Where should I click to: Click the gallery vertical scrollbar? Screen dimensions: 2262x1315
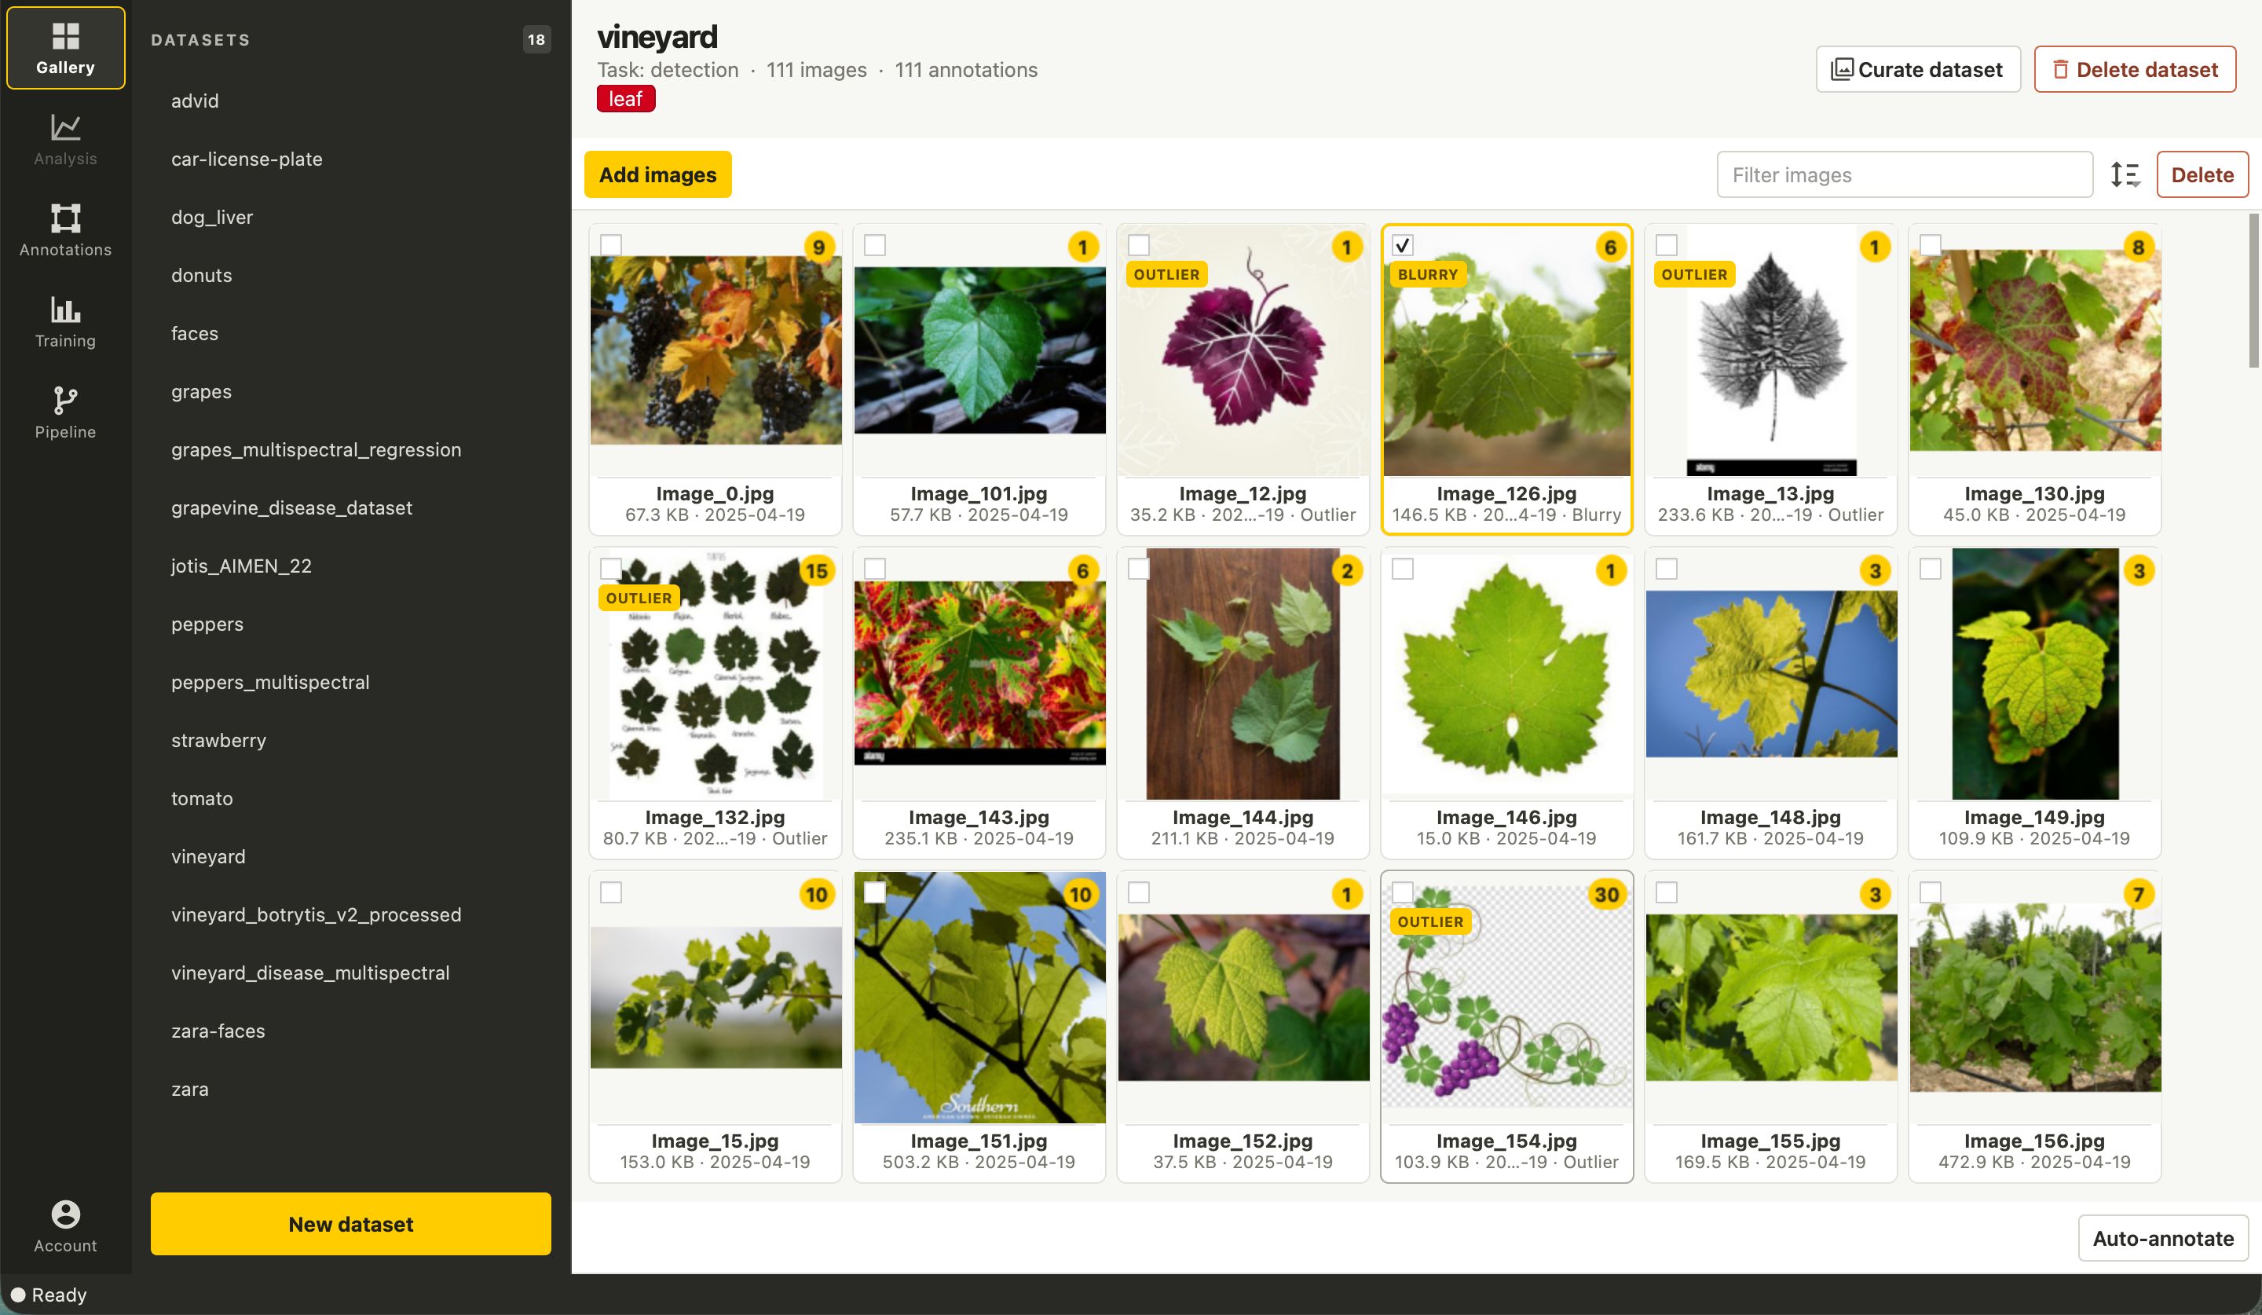(x=2253, y=291)
